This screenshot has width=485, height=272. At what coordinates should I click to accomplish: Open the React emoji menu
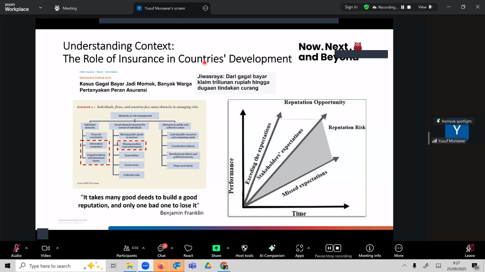coord(188,251)
